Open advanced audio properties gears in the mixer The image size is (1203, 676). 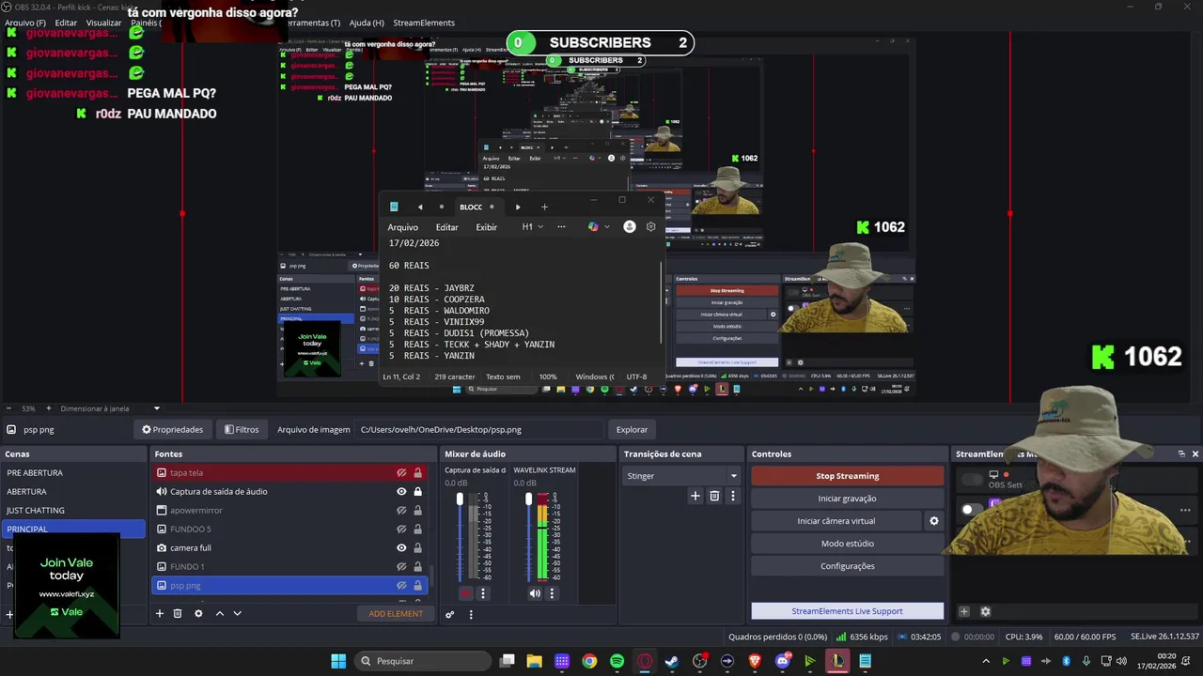point(450,614)
